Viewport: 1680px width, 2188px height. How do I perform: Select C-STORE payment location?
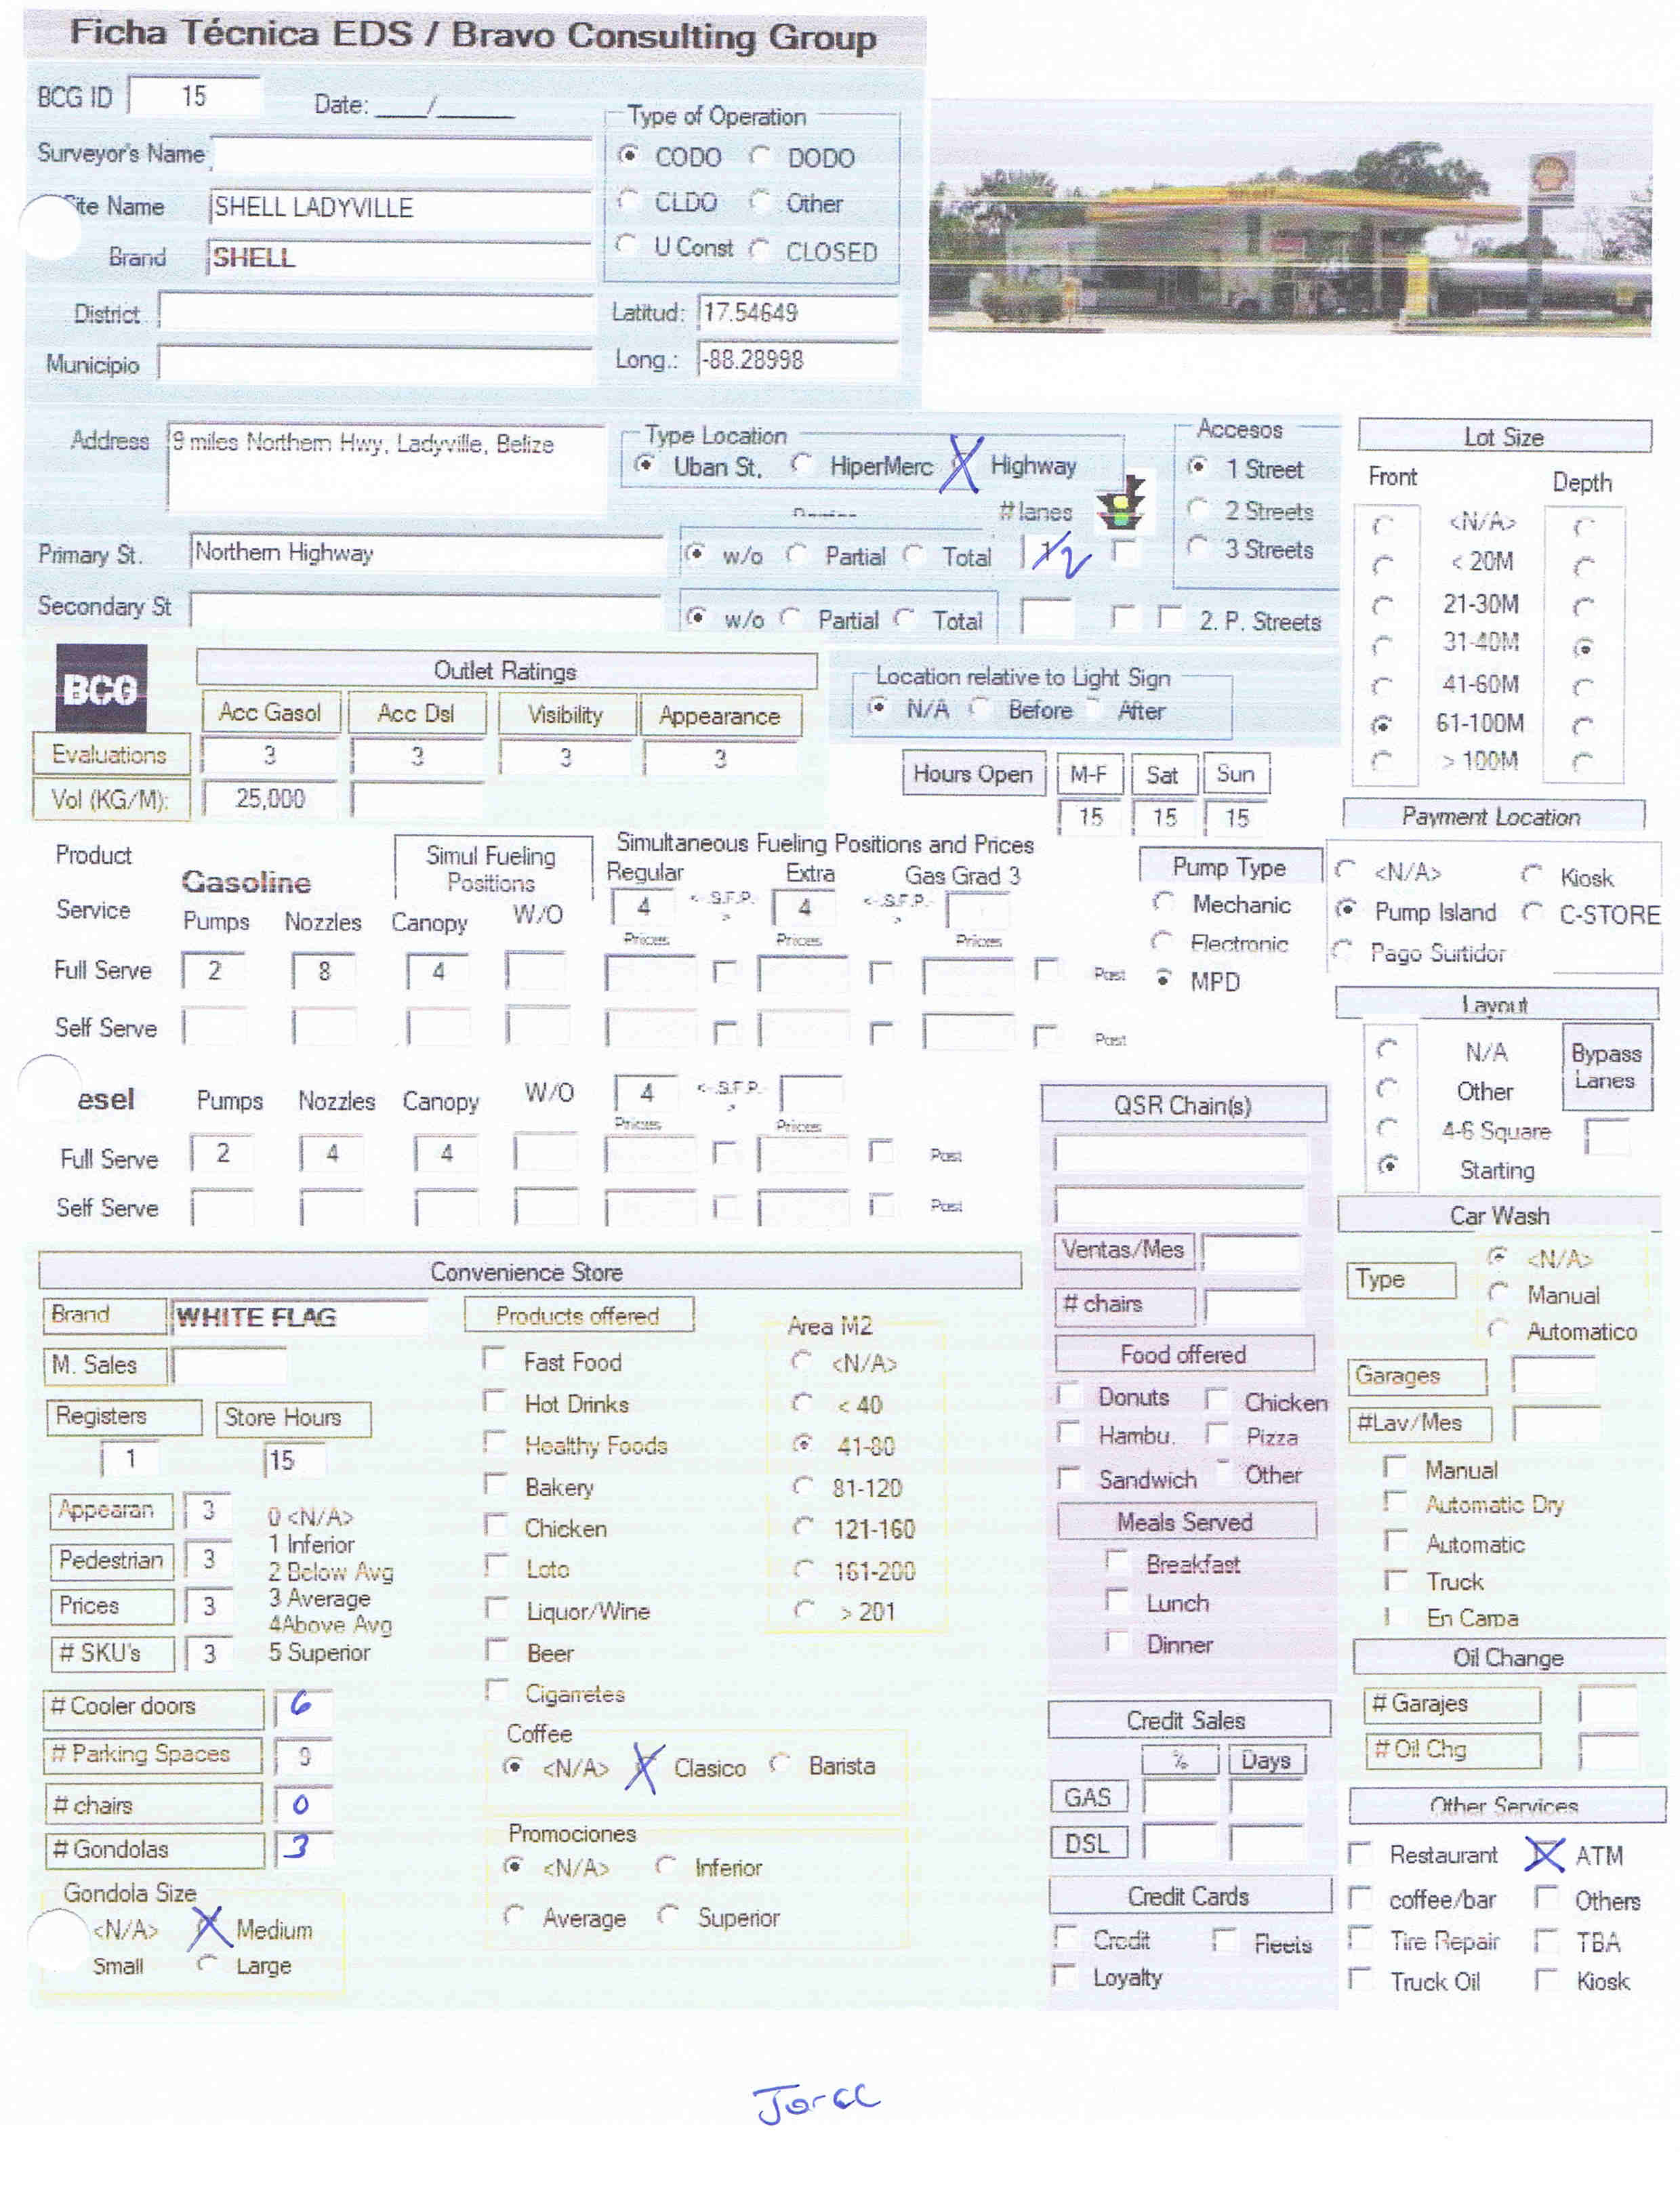[1532, 912]
